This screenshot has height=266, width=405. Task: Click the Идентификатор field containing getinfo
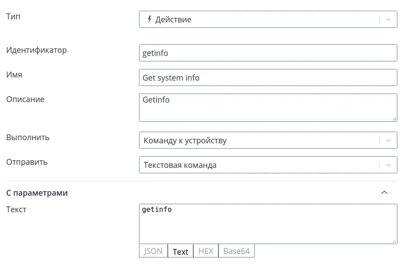click(x=268, y=53)
